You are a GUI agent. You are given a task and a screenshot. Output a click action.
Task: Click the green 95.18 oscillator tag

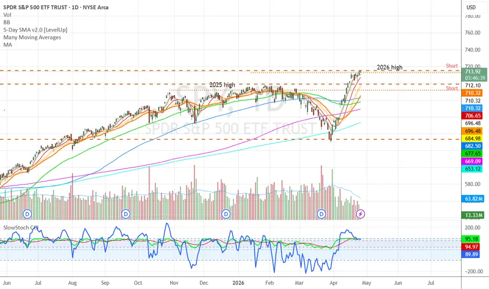coord(471,239)
